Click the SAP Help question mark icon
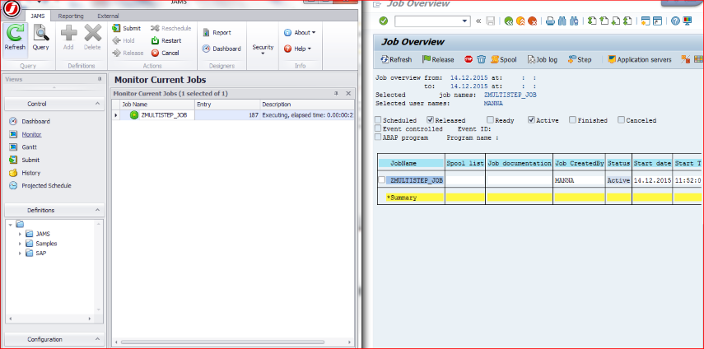 pyautogui.click(x=675, y=21)
